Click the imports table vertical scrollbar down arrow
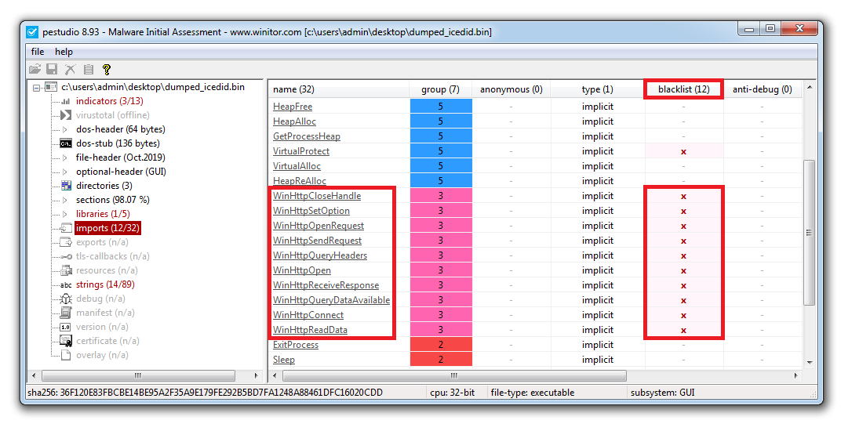 coord(810,362)
